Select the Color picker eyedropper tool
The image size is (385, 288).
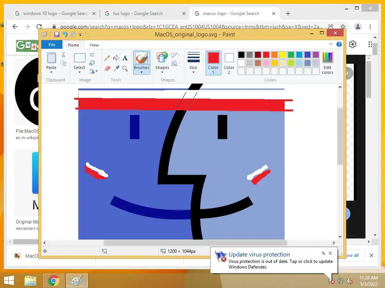point(116,68)
